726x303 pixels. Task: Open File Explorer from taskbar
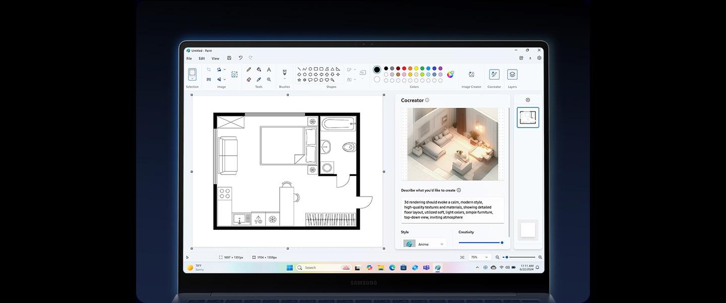(381, 268)
